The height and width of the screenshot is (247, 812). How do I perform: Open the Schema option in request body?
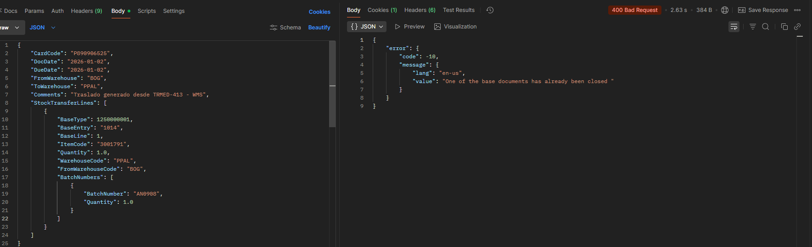(x=285, y=28)
